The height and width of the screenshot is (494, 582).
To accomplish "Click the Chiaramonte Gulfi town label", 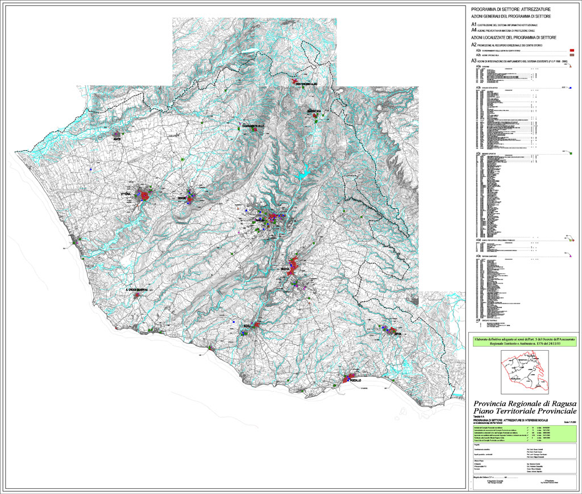I will tap(254, 126).
